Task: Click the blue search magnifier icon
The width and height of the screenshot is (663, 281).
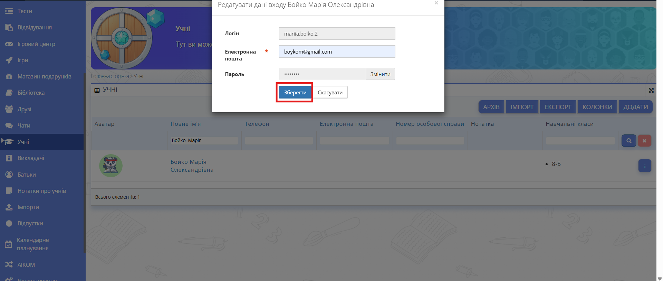Action: coord(628,141)
